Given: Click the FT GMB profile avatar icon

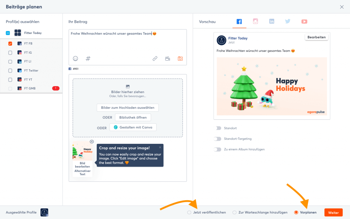Looking at the screenshot, I should coord(19,88).
